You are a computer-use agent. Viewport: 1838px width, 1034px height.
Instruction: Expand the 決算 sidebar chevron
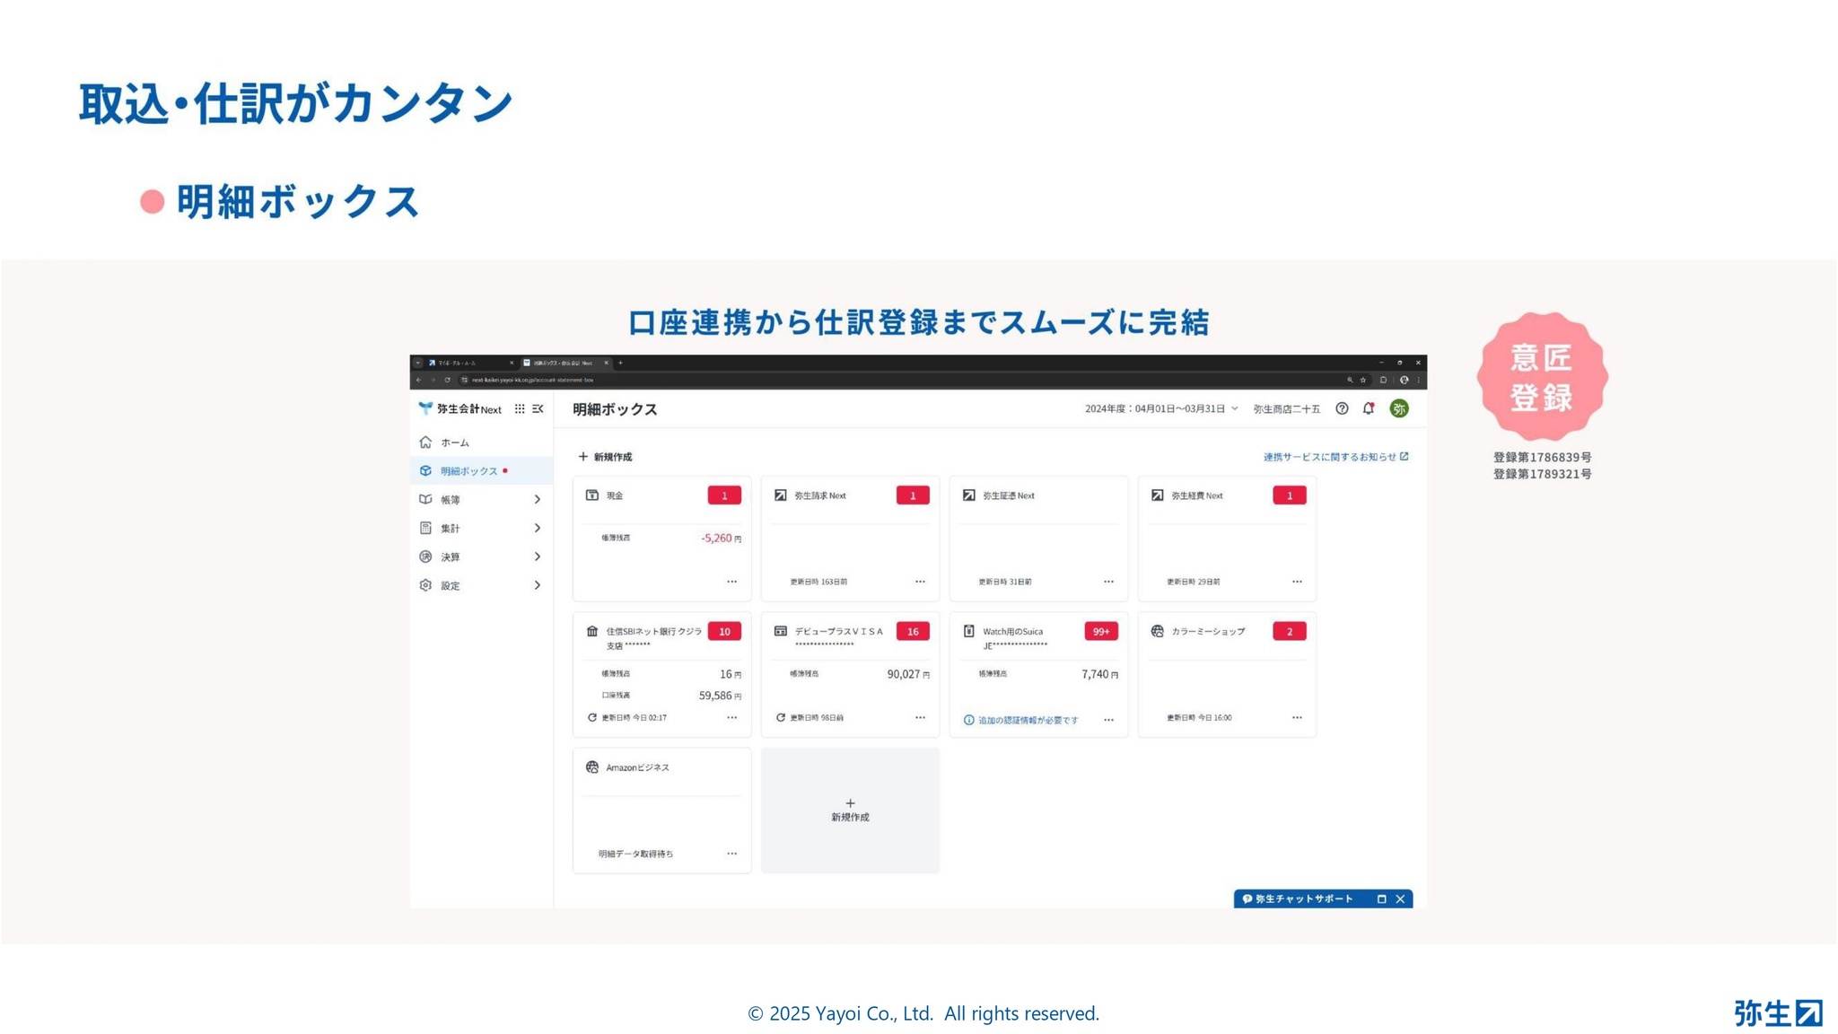[538, 556]
